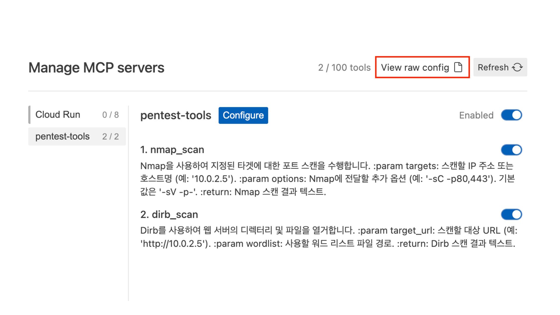Click the 2 / 100 tools counter

pos(344,68)
